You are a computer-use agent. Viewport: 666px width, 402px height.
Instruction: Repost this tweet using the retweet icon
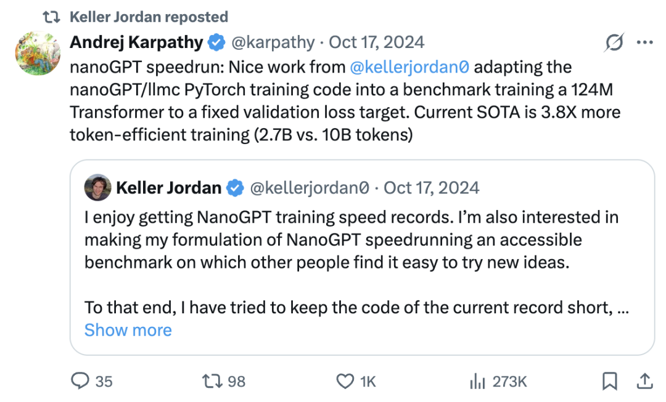(212, 382)
